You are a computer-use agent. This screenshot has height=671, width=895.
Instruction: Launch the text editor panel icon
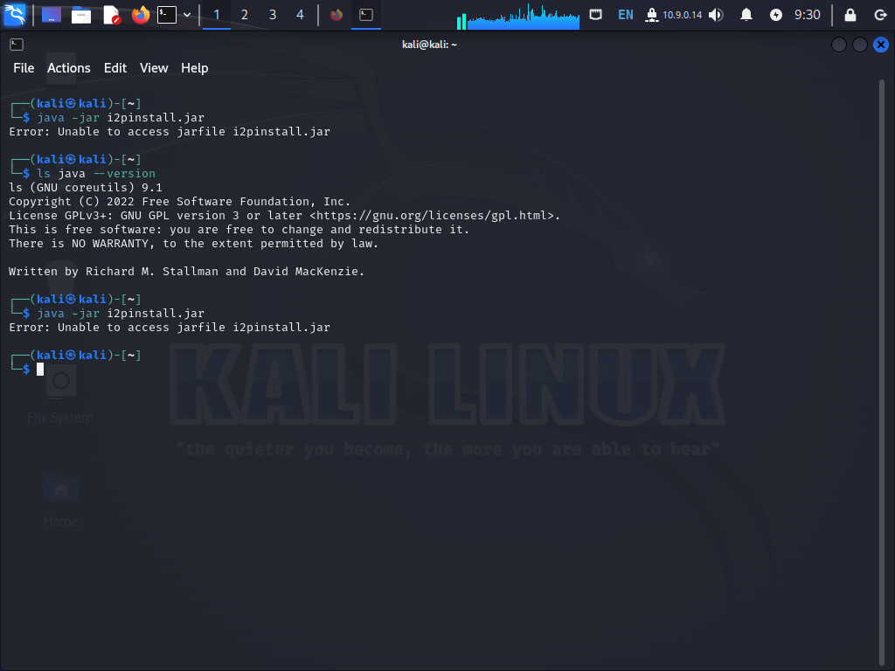tap(112, 15)
